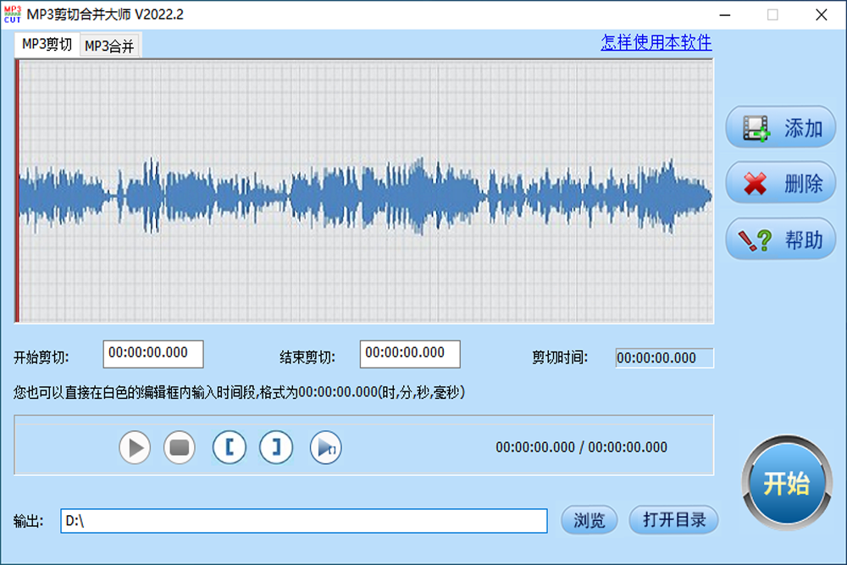Click the 添加 button to add an MP3 file
847x565 pixels.
coord(779,125)
